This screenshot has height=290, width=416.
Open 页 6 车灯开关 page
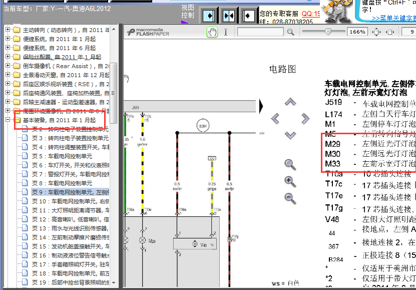pos(70,165)
